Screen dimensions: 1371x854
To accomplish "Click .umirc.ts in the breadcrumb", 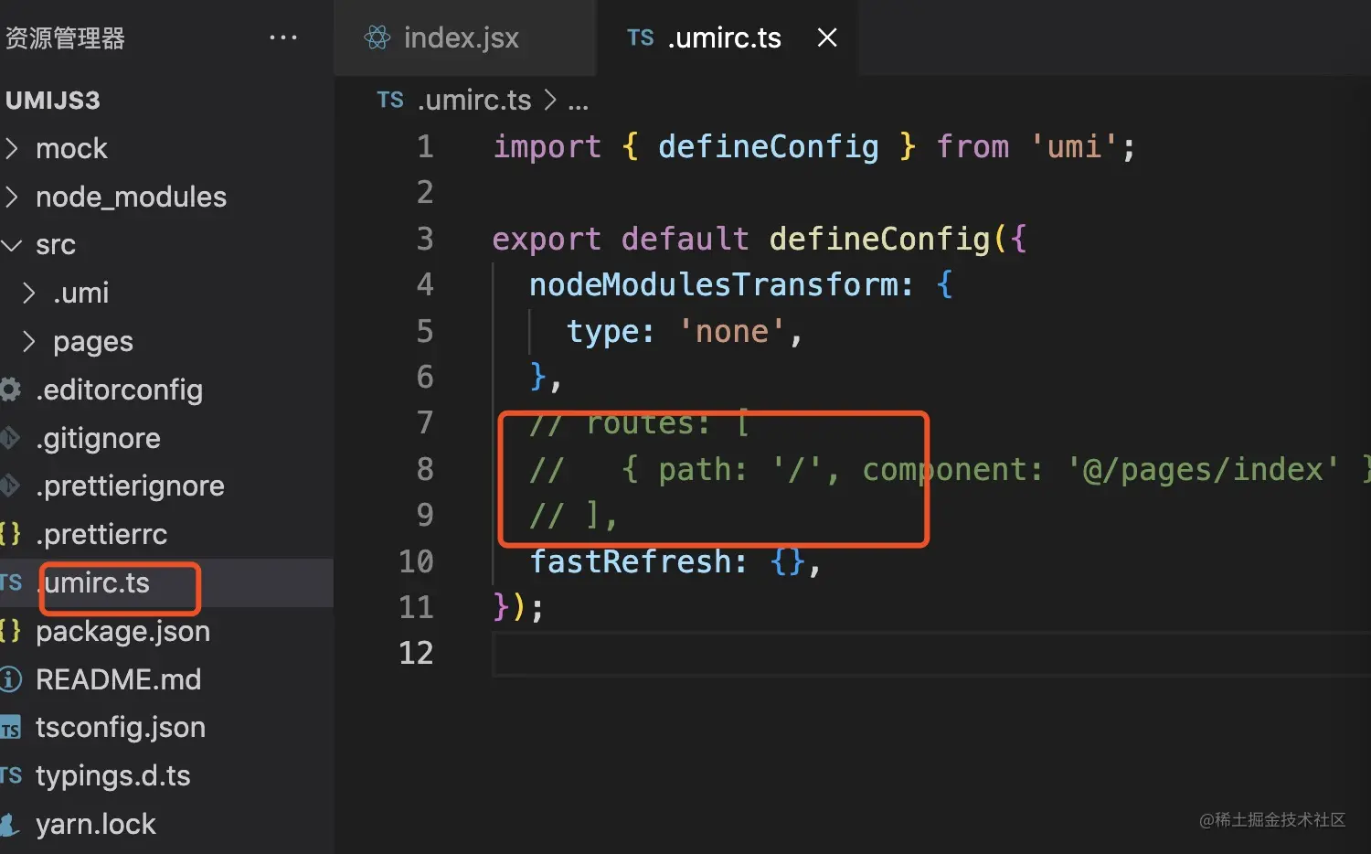I will [474, 100].
